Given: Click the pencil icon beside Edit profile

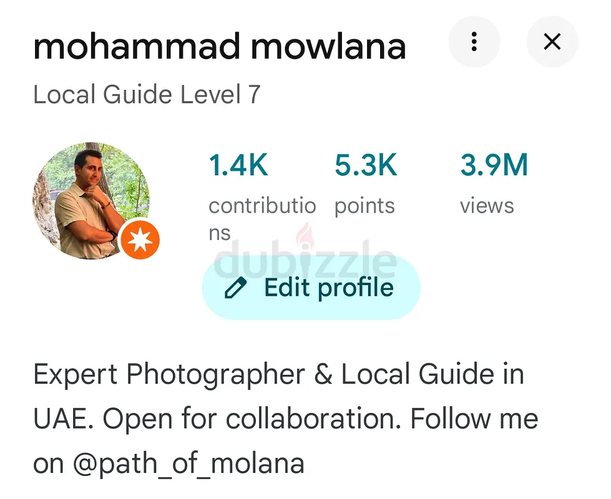Looking at the screenshot, I should click(x=235, y=288).
